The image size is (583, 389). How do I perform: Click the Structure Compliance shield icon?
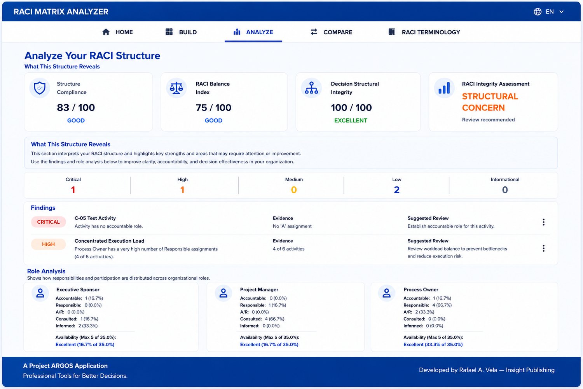40,88
